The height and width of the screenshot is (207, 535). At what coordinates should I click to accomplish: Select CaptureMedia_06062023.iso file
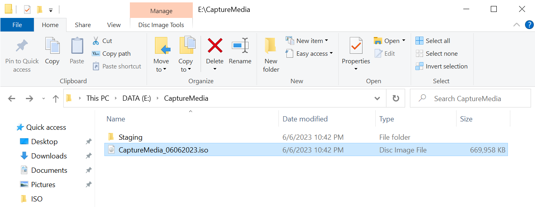point(306,150)
